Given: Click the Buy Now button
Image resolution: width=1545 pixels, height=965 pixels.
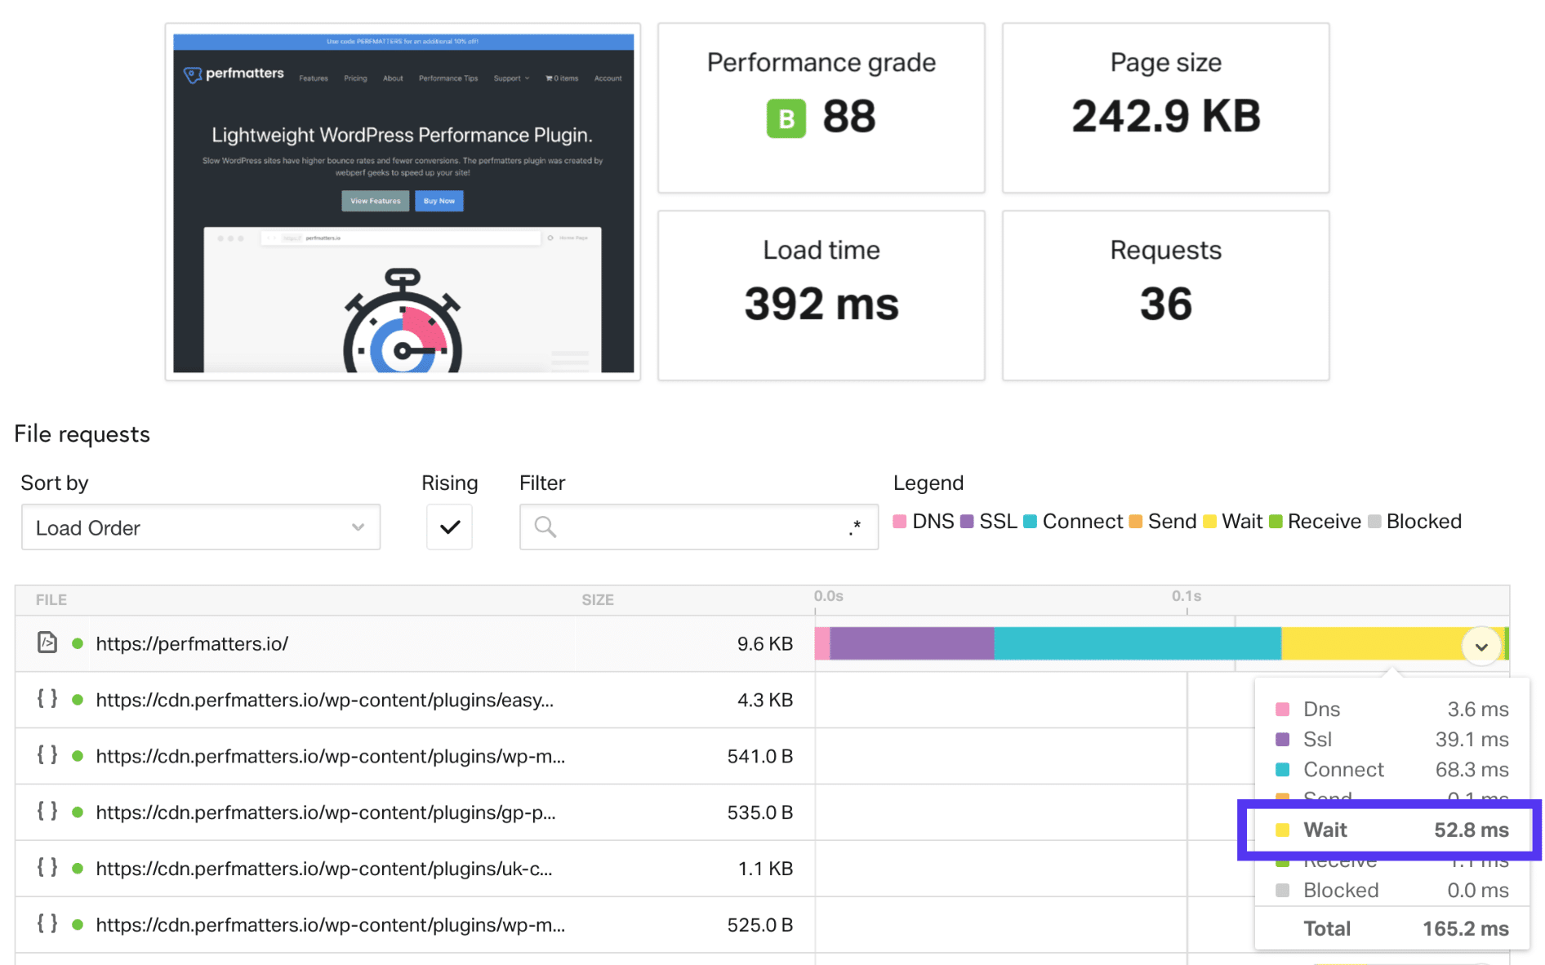Looking at the screenshot, I should [439, 200].
